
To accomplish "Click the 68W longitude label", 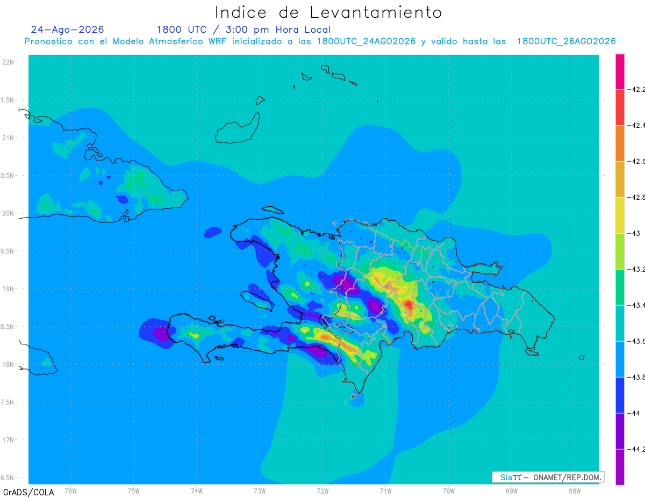I will click(575, 490).
